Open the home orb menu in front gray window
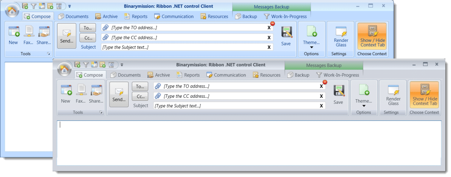The height and width of the screenshot is (177, 451). (64, 69)
